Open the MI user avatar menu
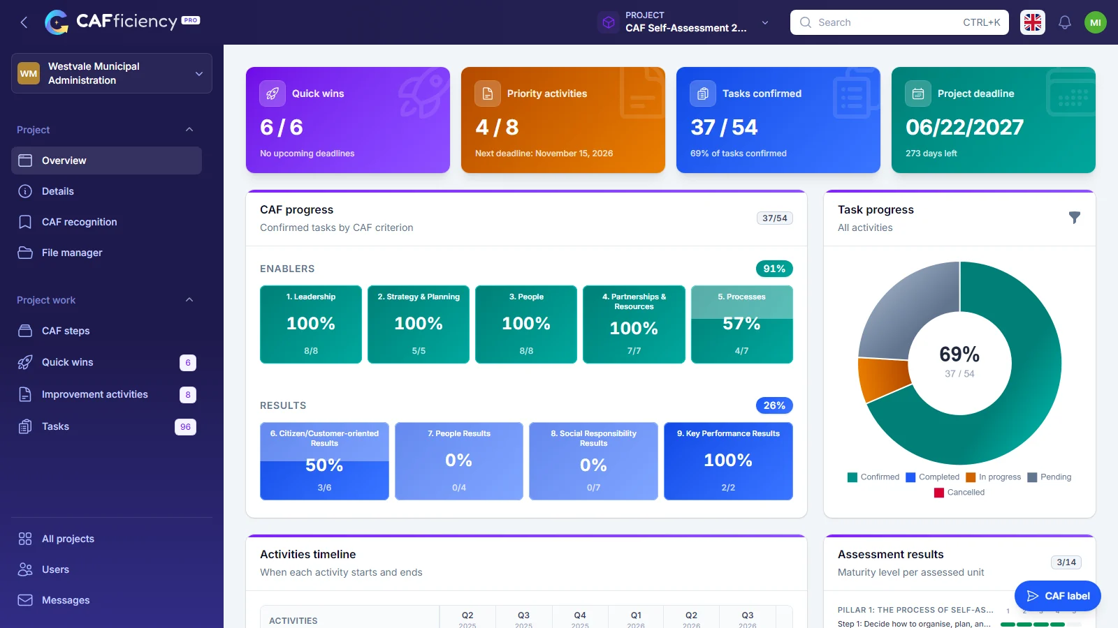This screenshot has height=628, width=1118. coord(1095,22)
